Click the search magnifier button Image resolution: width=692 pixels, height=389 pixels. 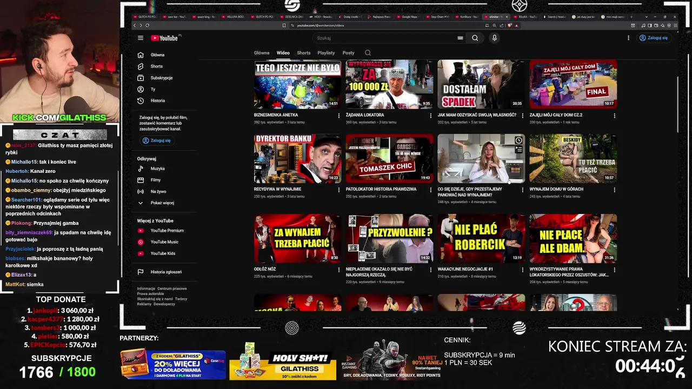click(475, 38)
